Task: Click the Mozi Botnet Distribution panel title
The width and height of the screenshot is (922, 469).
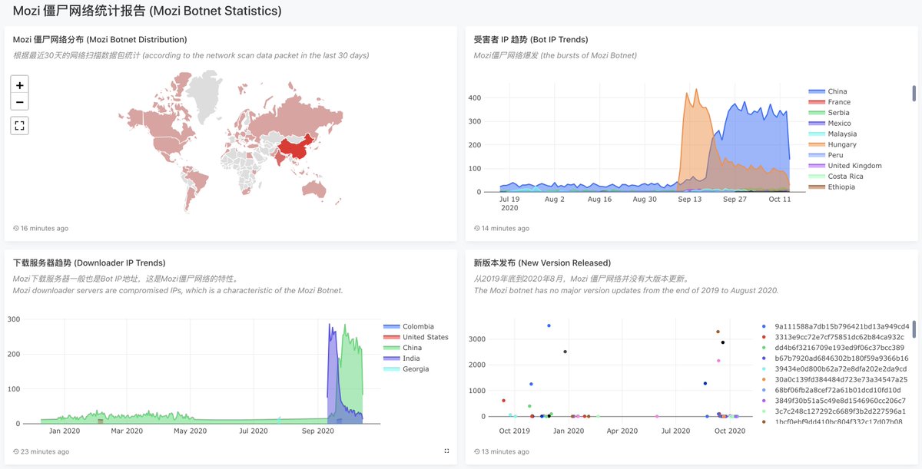Action: pos(100,39)
